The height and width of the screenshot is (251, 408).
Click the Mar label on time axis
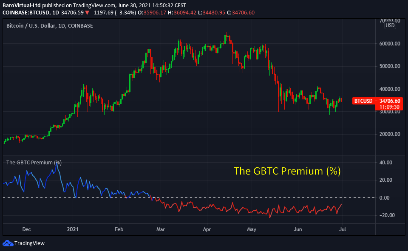click(161, 229)
